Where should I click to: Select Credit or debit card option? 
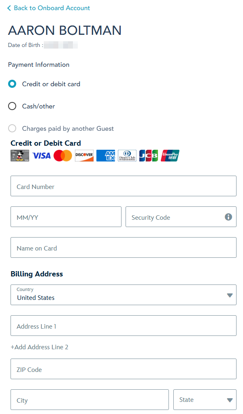coord(12,84)
